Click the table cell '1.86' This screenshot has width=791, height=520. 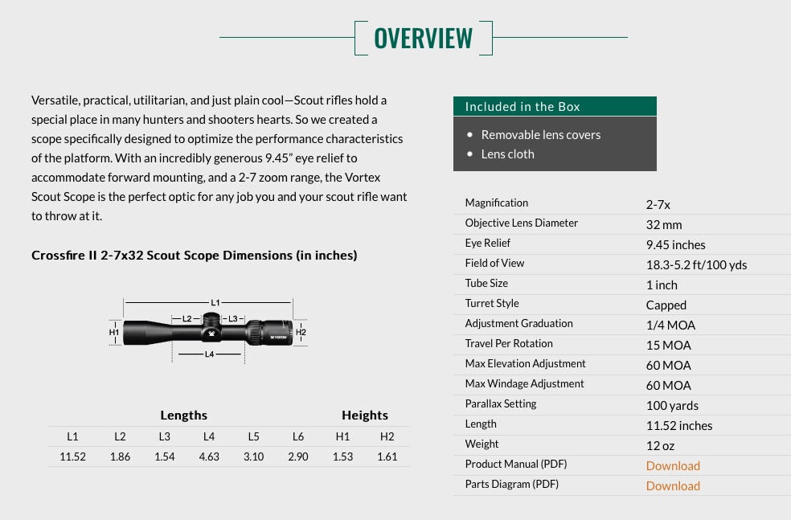pyautogui.click(x=120, y=457)
